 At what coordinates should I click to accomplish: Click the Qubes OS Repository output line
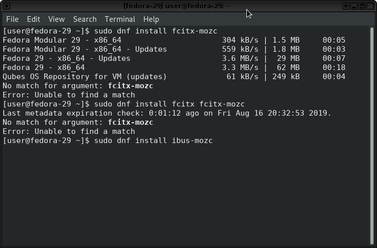tap(85, 77)
